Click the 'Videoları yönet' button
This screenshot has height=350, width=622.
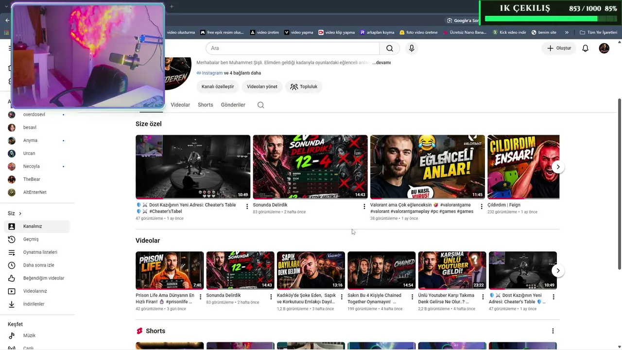(262, 87)
